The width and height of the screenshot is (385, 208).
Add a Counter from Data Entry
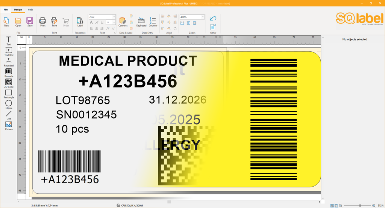[x=153, y=21]
